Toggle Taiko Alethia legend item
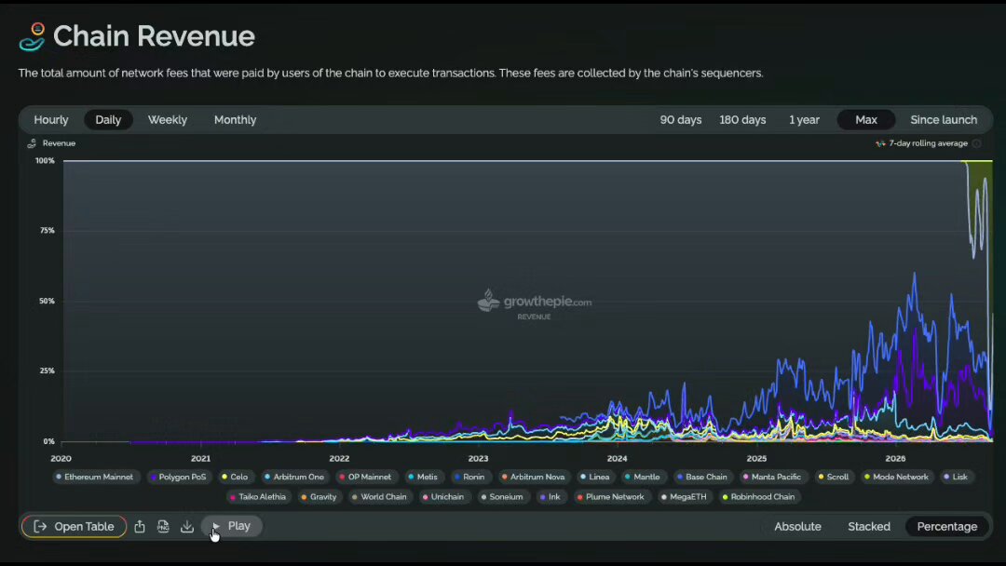The height and width of the screenshot is (566, 1006). [x=258, y=497]
